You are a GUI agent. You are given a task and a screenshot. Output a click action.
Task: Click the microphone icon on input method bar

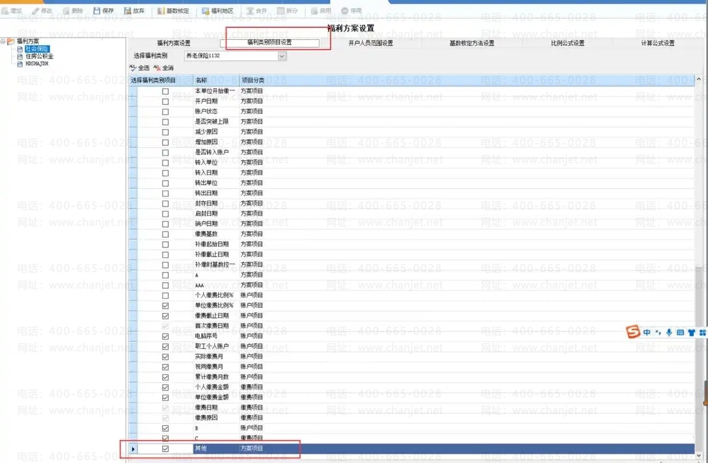669,332
